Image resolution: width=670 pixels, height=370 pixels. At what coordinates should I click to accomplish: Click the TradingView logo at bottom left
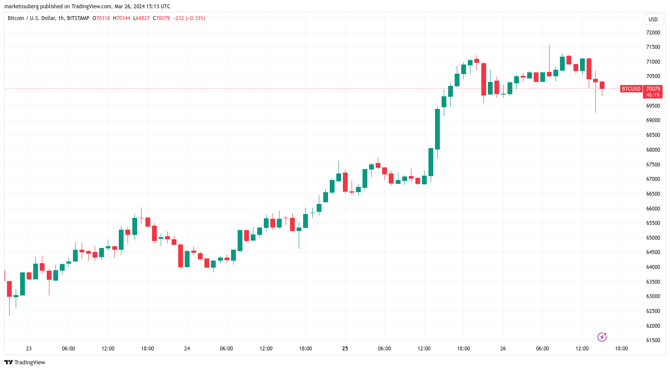(25, 362)
